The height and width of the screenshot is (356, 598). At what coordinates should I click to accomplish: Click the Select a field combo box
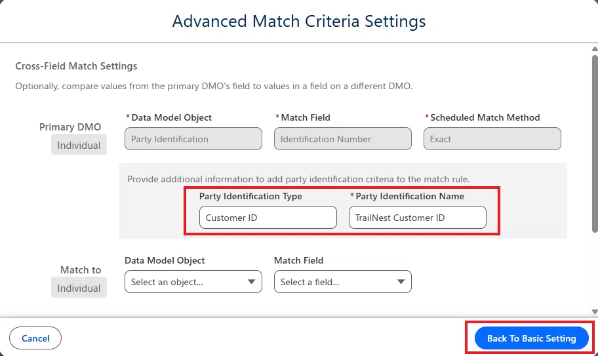(343, 282)
